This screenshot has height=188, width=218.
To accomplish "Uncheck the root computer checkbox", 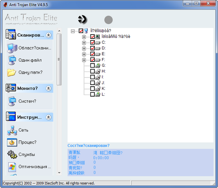I will click(81, 31).
